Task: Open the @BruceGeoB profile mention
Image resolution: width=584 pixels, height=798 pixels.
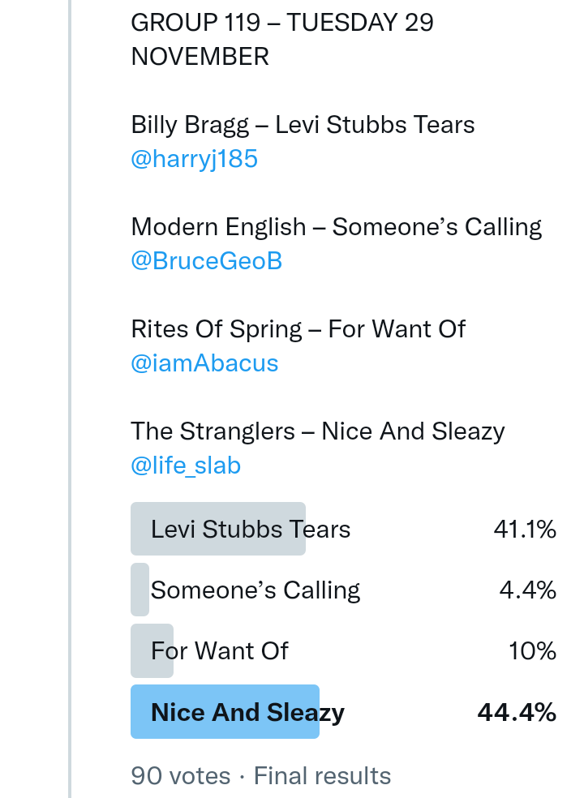Action: tap(206, 261)
